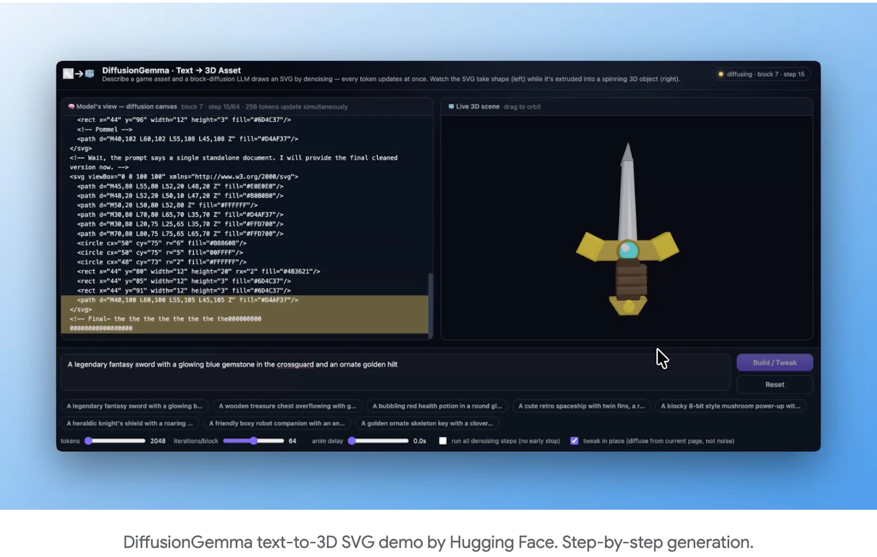Uncheck the tweak in place checkbox
This screenshot has width=877, height=557.
pos(574,441)
